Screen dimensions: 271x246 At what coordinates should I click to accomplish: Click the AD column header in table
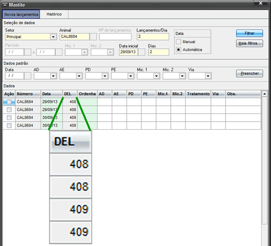tap(105, 94)
